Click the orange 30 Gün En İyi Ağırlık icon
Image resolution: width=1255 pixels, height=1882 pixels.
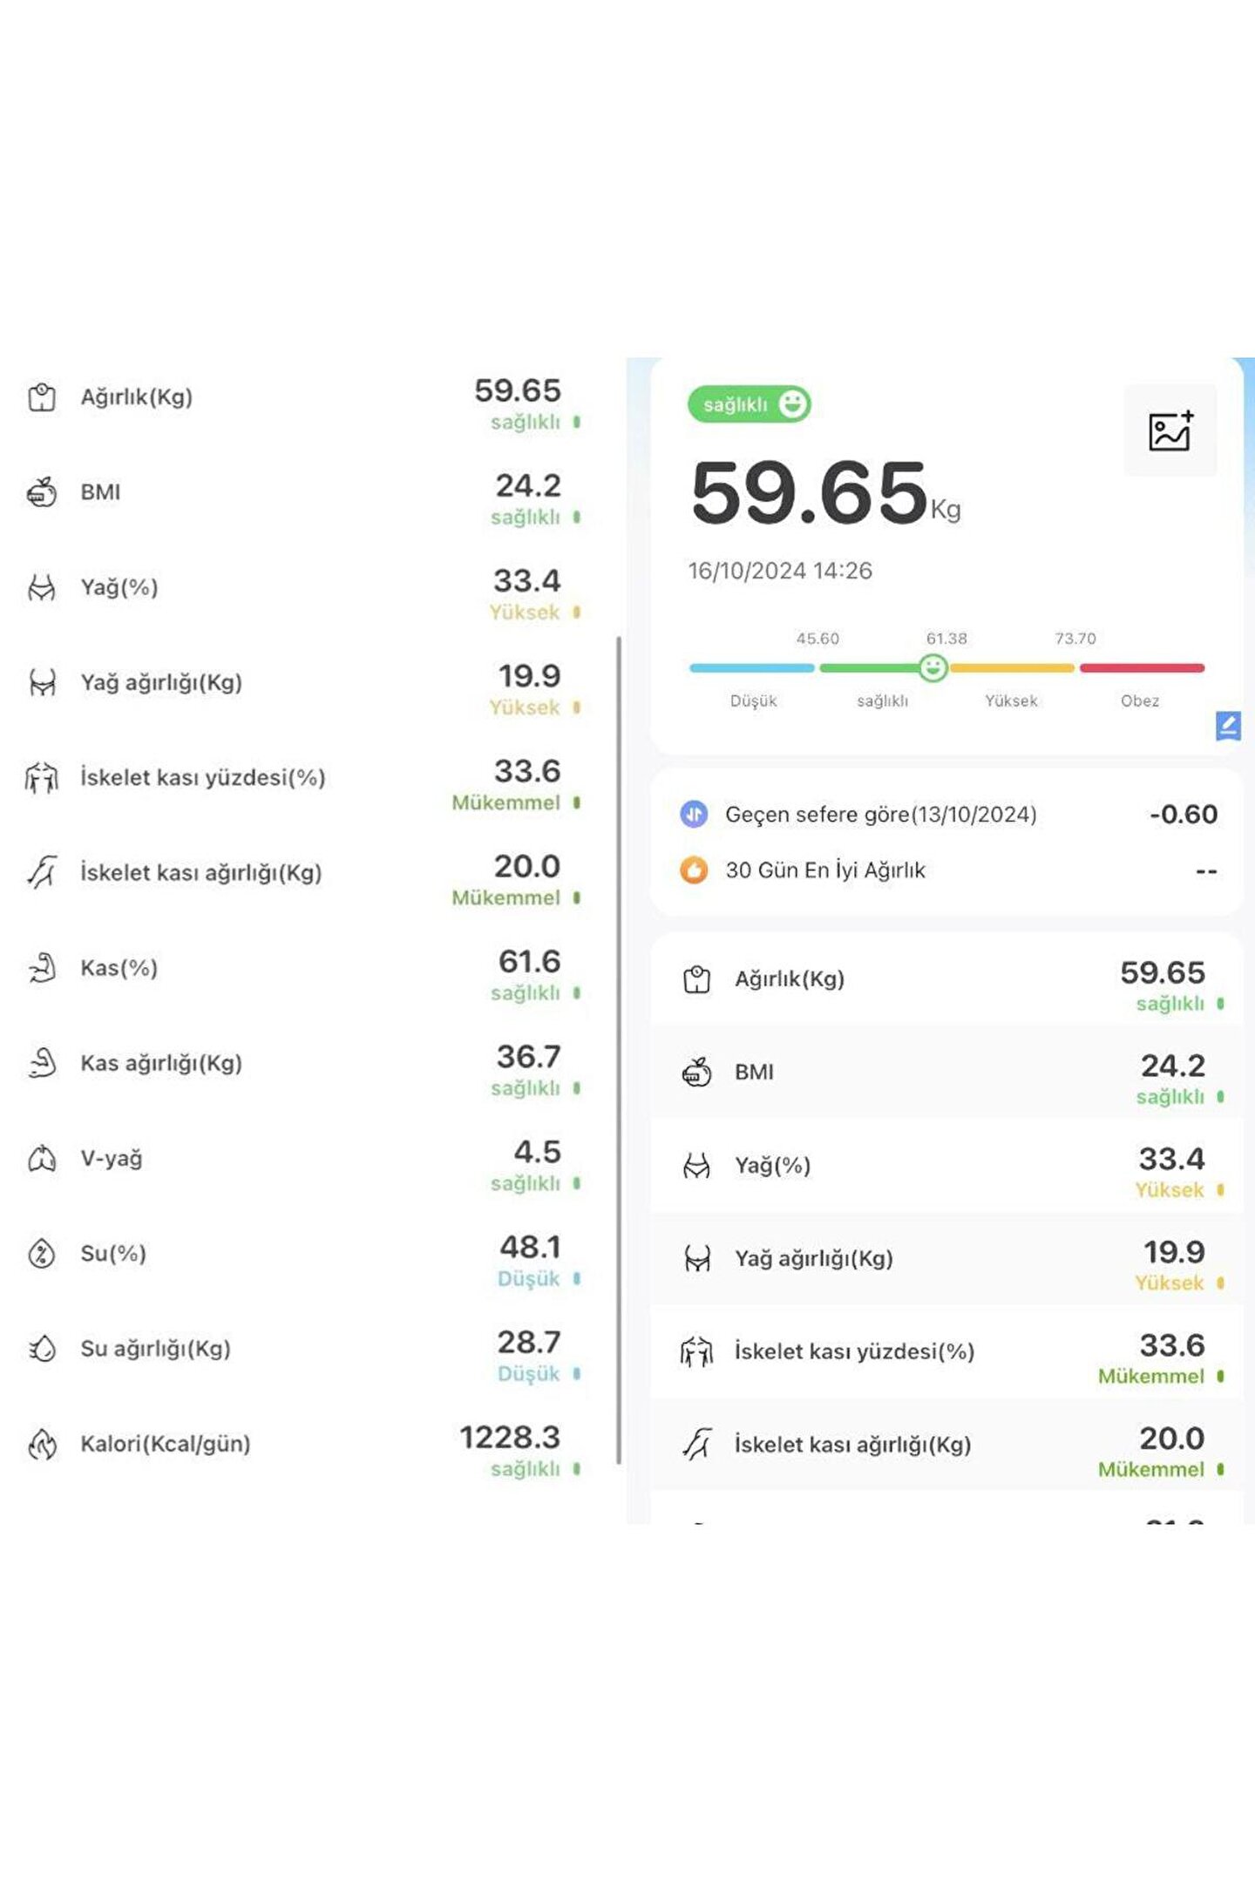tap(694, 870)
